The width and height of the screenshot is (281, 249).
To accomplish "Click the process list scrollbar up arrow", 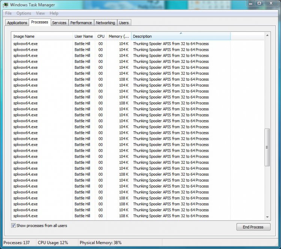I will pos(267,36).
